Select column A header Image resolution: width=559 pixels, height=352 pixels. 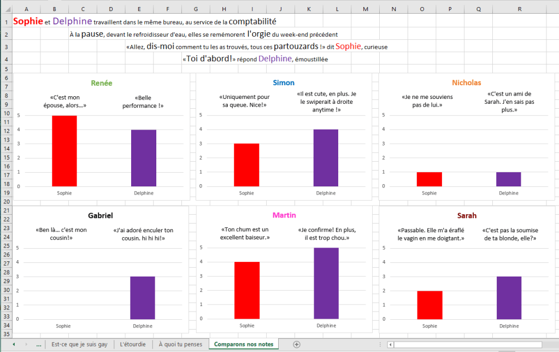[x=26, y=9]
